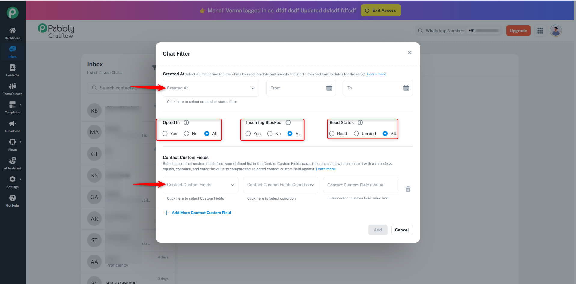
Task: Delete the contact custom field row
Action: [x=408, y=189]
